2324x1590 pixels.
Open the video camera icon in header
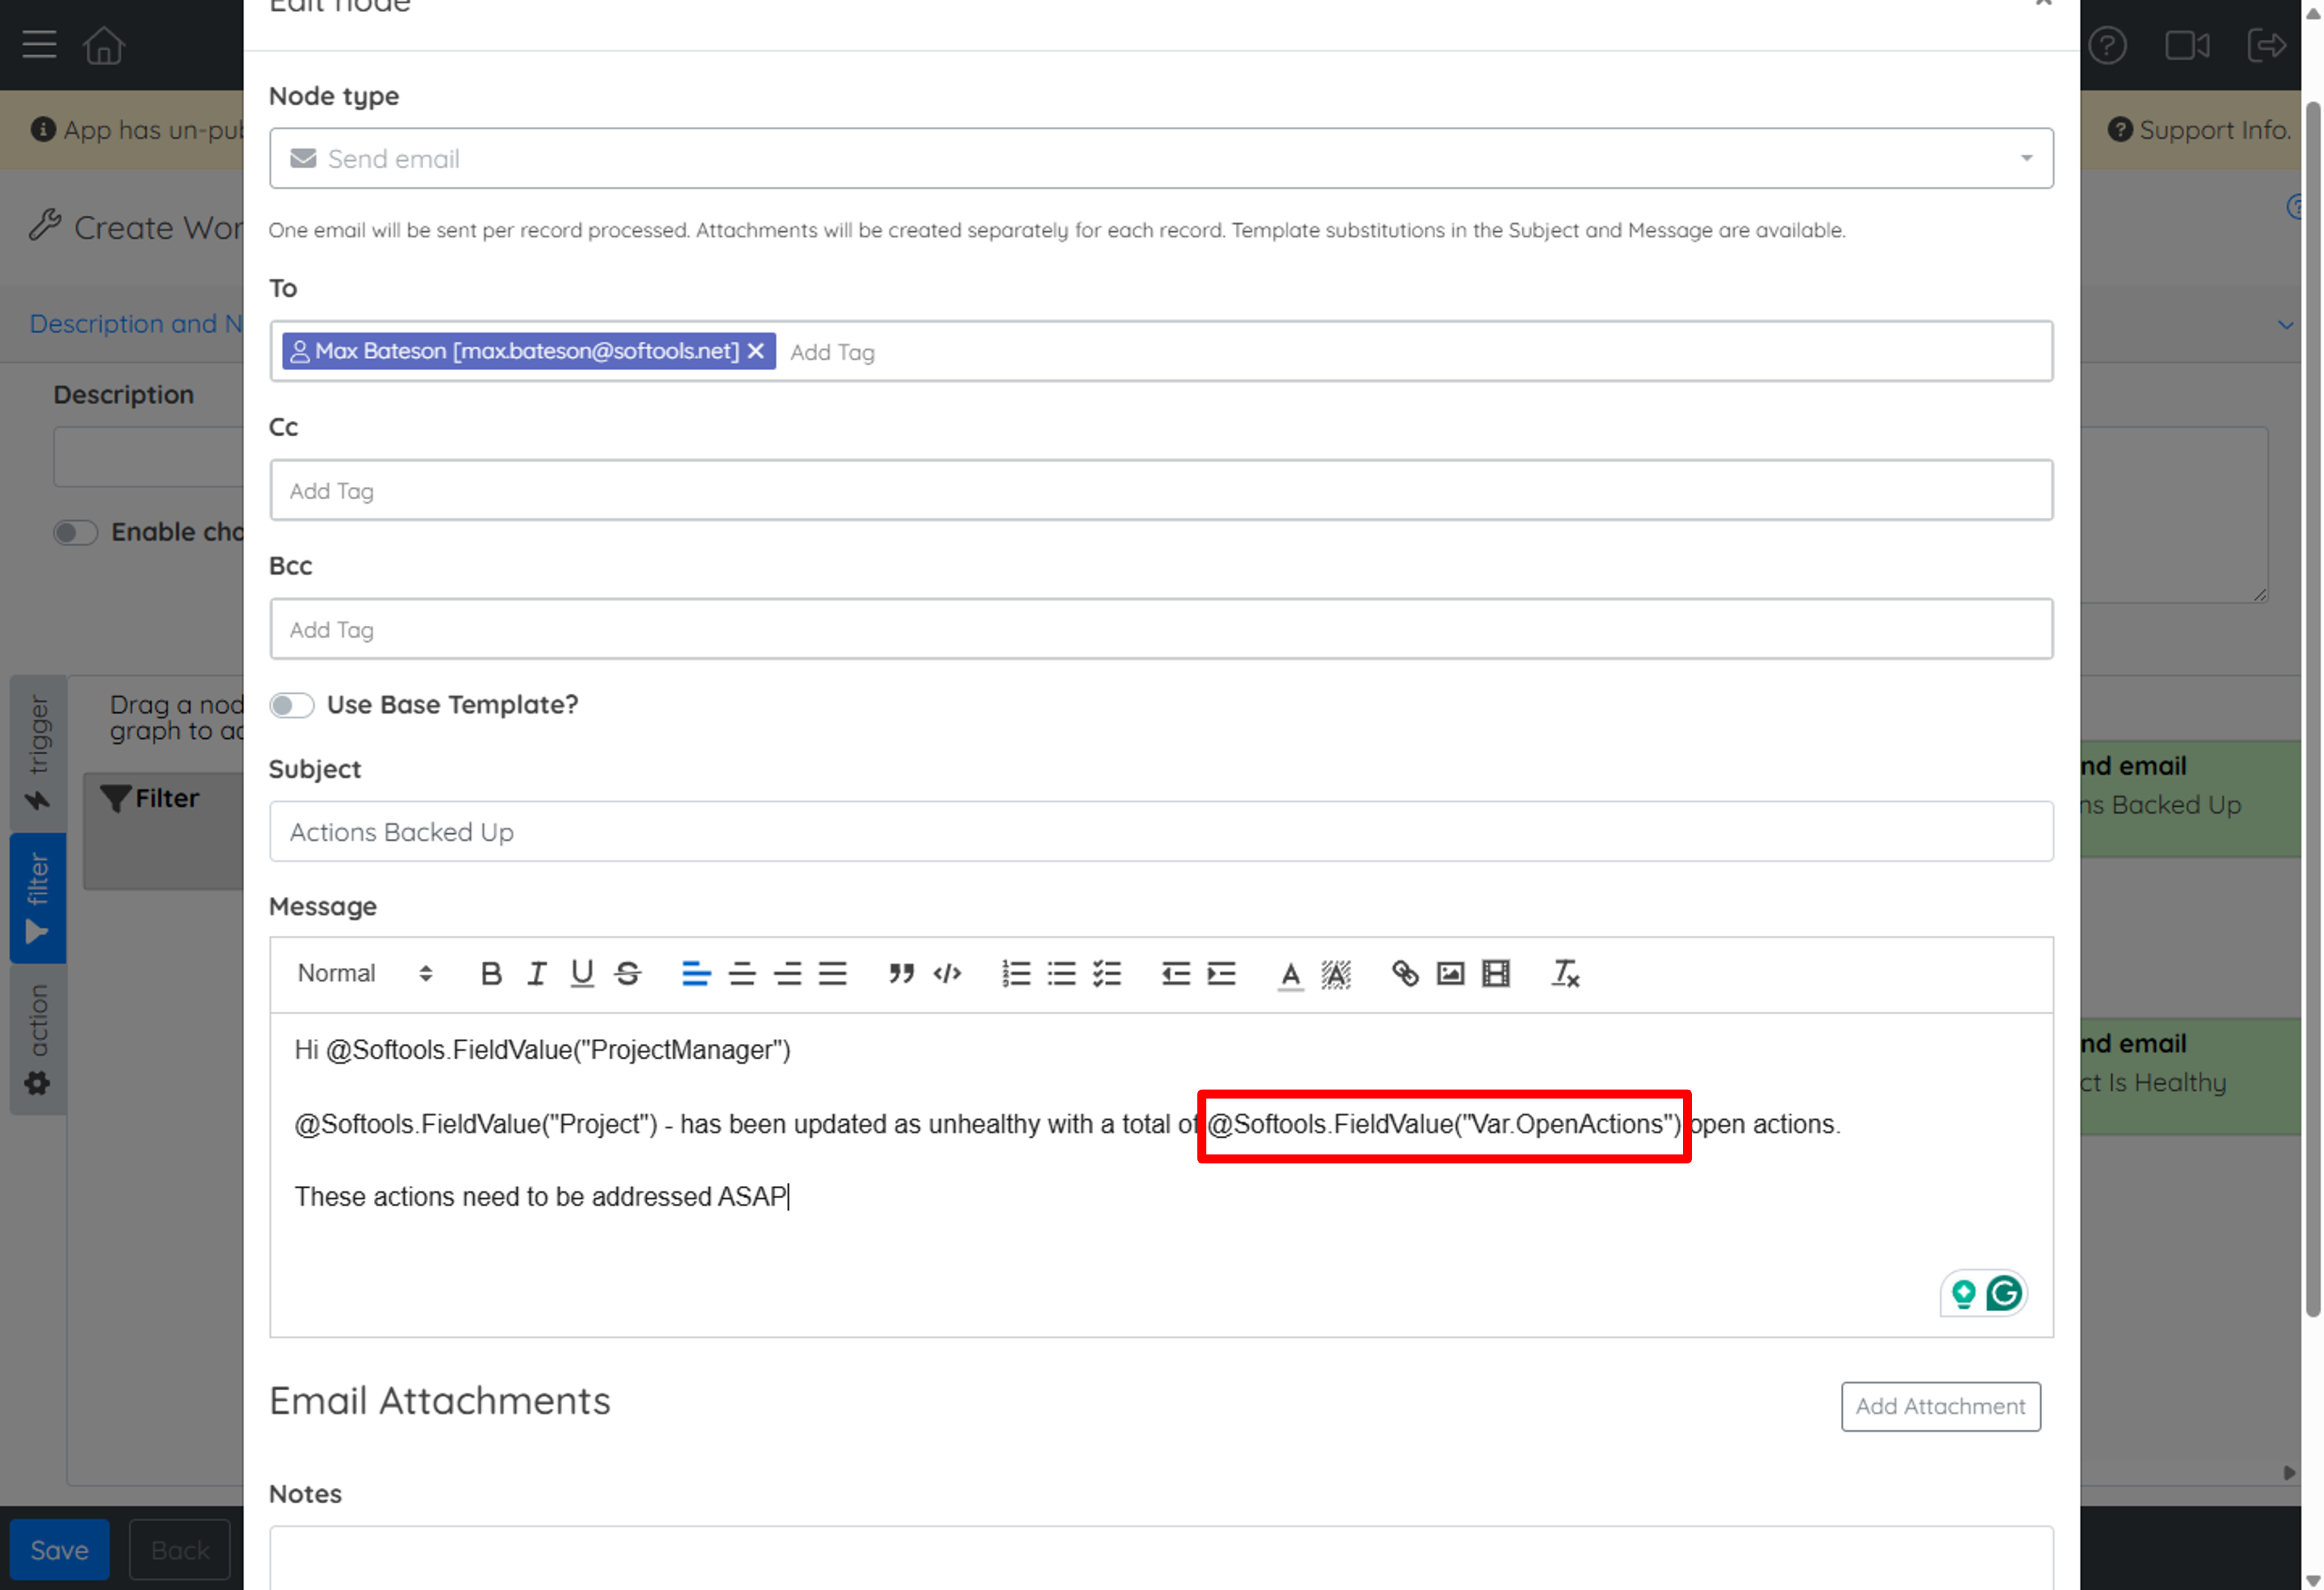pyautogui.click(x=2187, y=45)
